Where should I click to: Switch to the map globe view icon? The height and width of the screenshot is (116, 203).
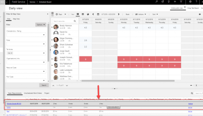pos(87,14)
